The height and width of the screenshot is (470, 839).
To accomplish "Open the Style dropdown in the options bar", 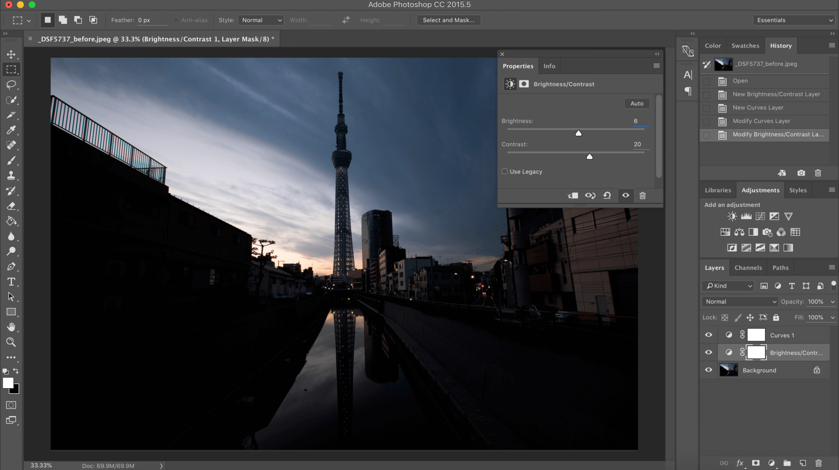I will (261, 20).
